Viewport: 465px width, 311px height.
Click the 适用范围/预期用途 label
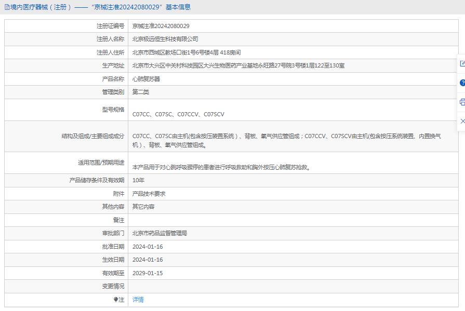pyautogui.click(x=101, y=163)
